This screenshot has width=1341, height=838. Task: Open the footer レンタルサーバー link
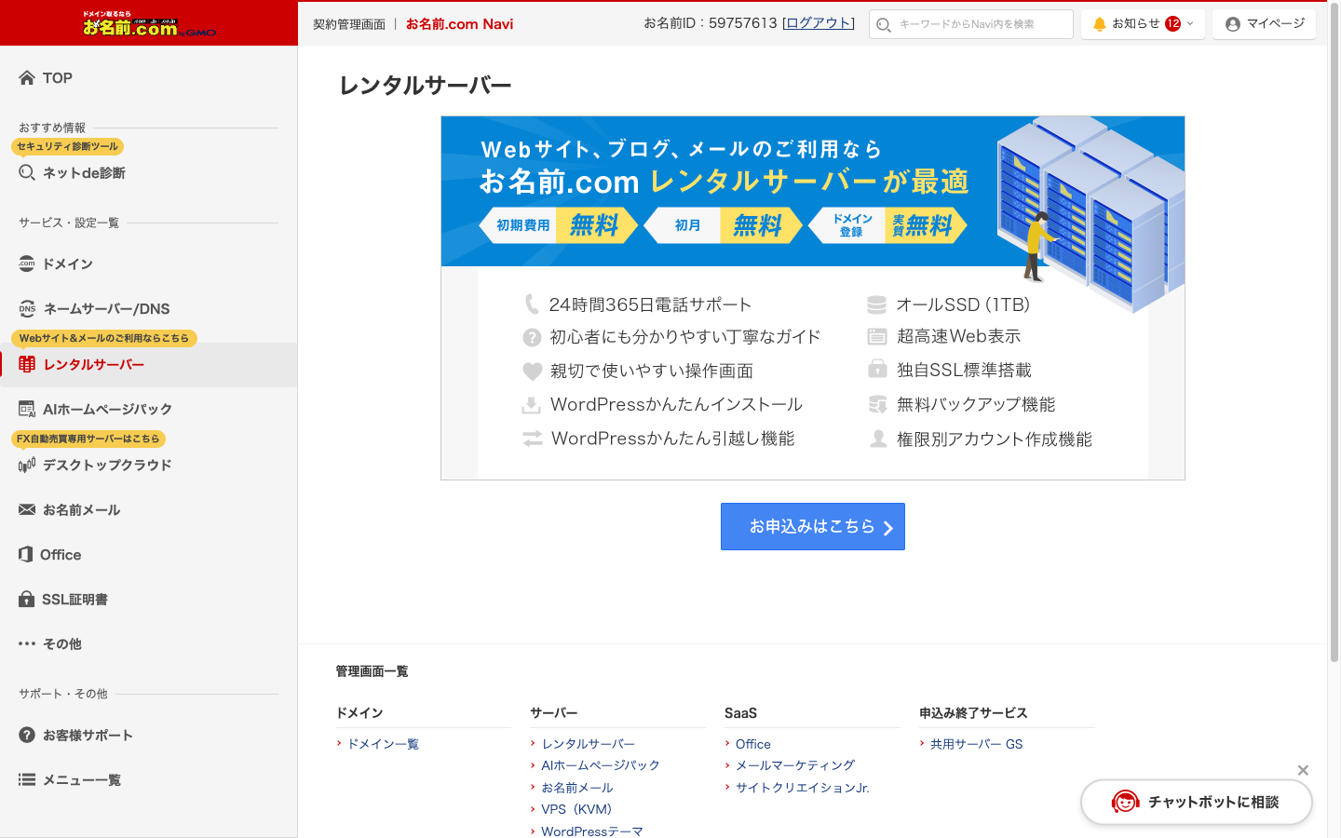(x=588, y=744)
